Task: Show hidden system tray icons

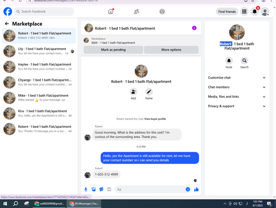Action: point(225,204)
